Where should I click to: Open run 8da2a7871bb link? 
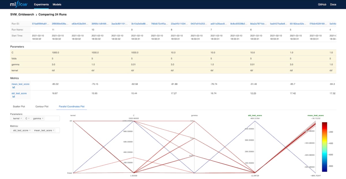click(259, 24)
